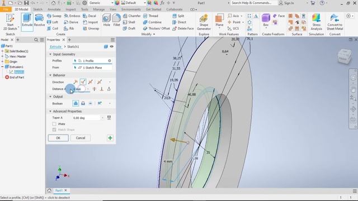
Task: Apply the Shell tool
Action: pos(129,22)
